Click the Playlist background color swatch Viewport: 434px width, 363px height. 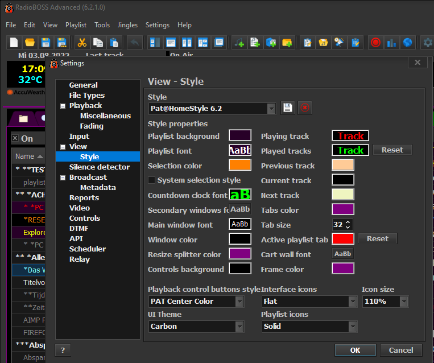click(x=240, y=135)
